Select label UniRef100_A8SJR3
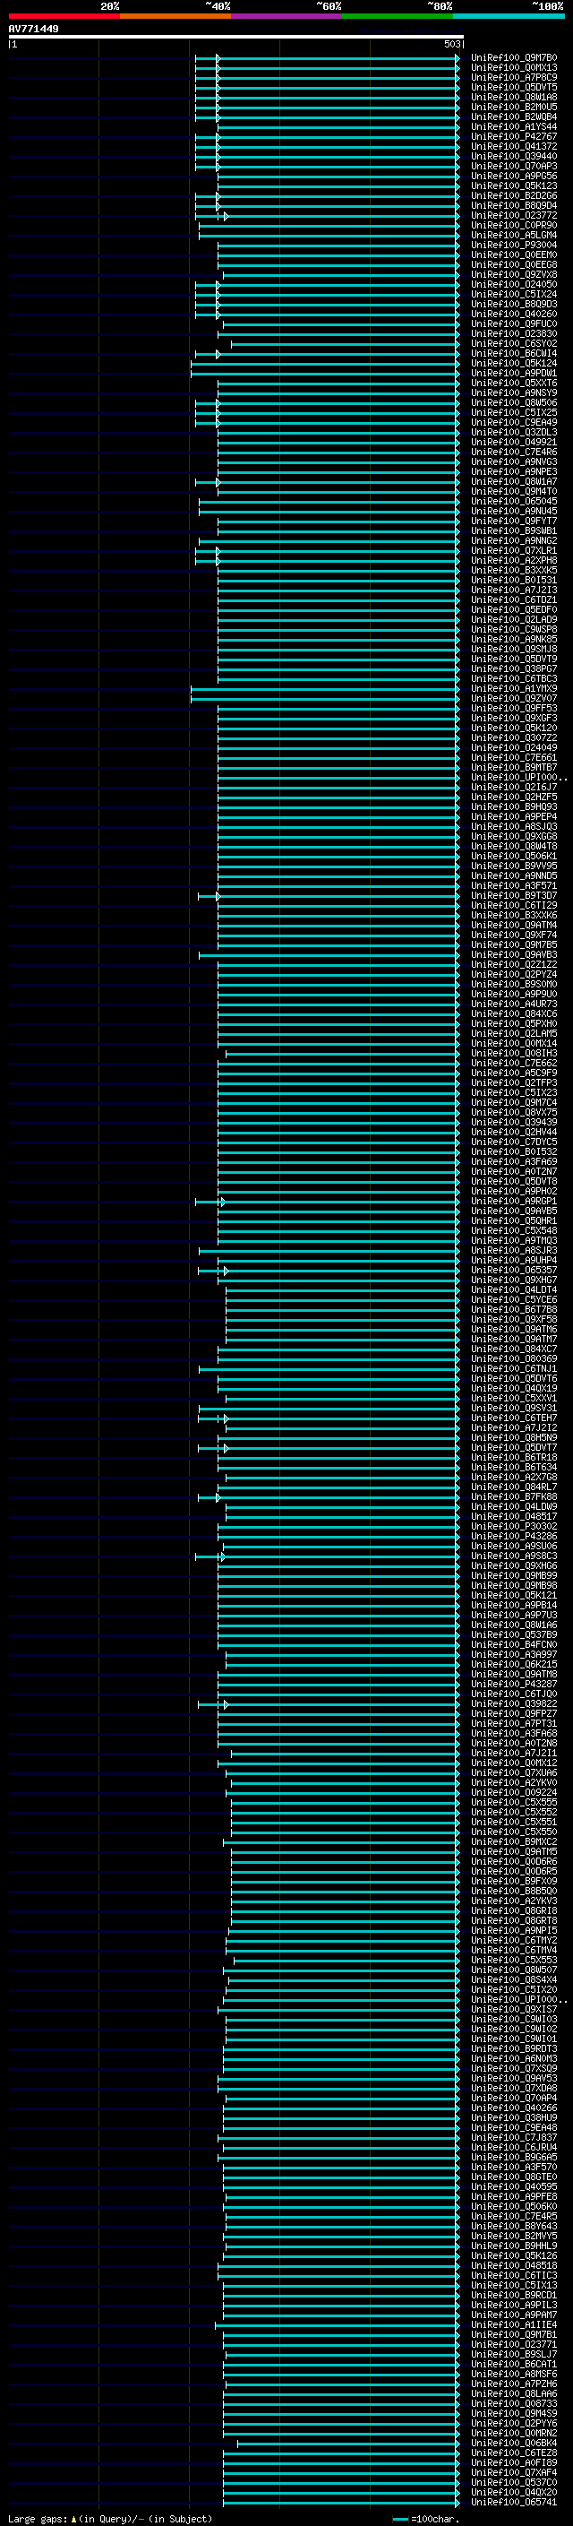Viewport: 573px width, 2526px height. (513, 1250)
